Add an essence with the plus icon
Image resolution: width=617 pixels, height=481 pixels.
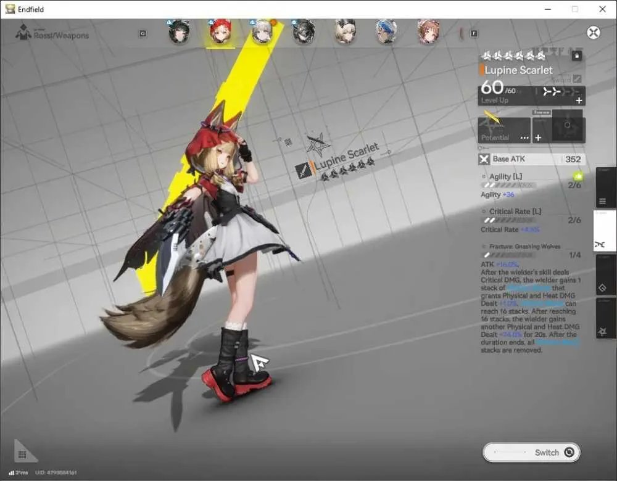point(538,138)
